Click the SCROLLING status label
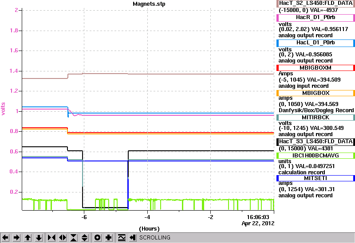 click(x=154, y=238)
